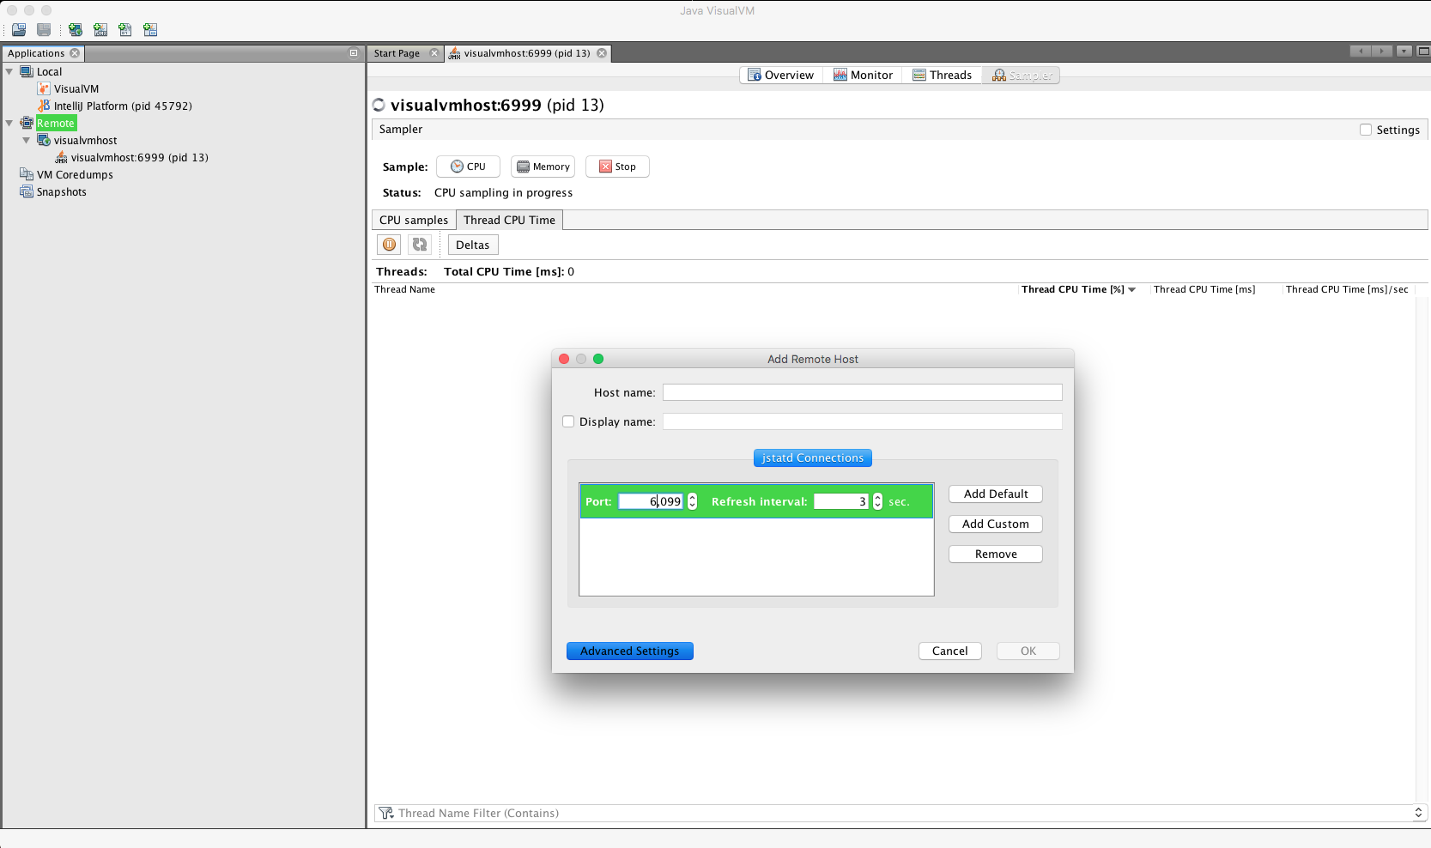The height and width of the screenshot is (848, 1431).
Task: Select the Sampler tab
Action: (1022, 76)
